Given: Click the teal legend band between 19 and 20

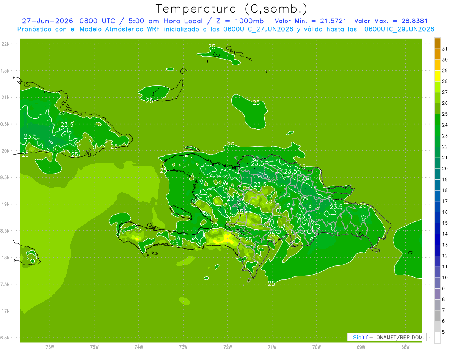Looking at the screenshot, I should coord(437,174).
